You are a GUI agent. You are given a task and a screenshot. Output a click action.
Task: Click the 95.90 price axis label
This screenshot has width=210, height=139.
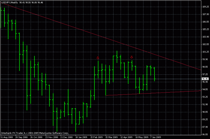coord(206,82)
